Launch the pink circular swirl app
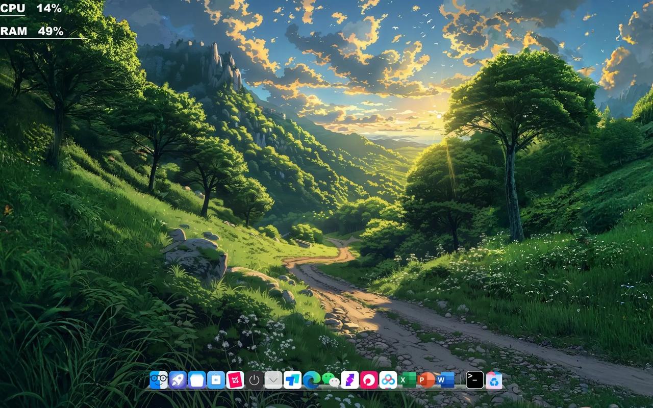The image size is (653, 408). coord(369,380)
